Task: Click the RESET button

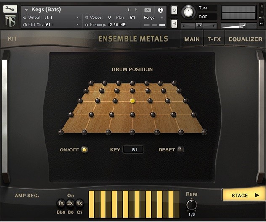Action: (x=181, y=149)
